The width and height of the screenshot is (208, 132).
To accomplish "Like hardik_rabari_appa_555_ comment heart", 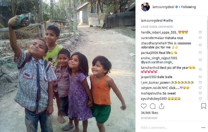I will 200,32.
